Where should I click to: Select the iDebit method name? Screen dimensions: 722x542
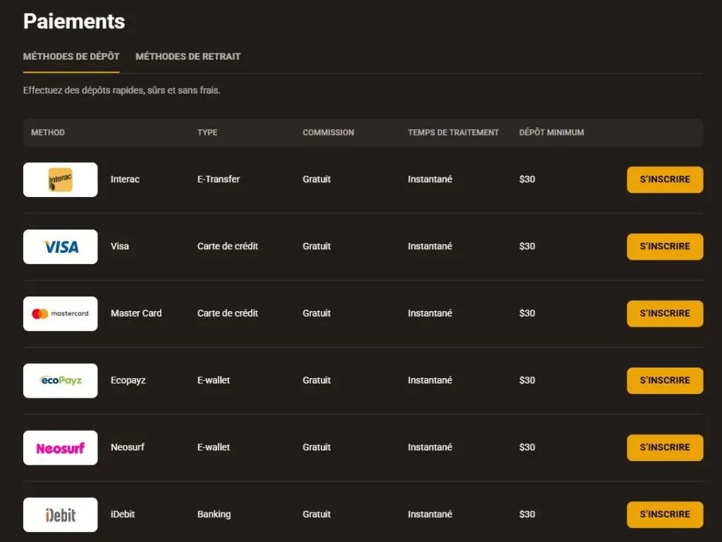pos(123,515)
